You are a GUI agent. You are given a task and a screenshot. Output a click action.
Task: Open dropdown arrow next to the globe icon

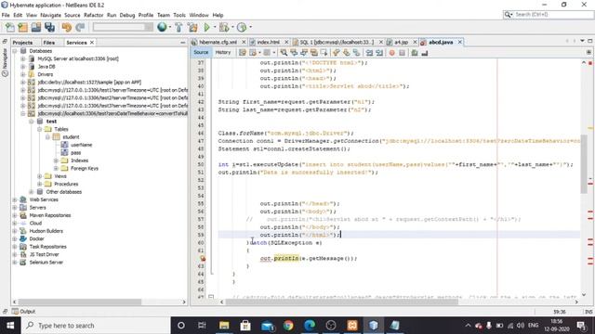point(169,27)
